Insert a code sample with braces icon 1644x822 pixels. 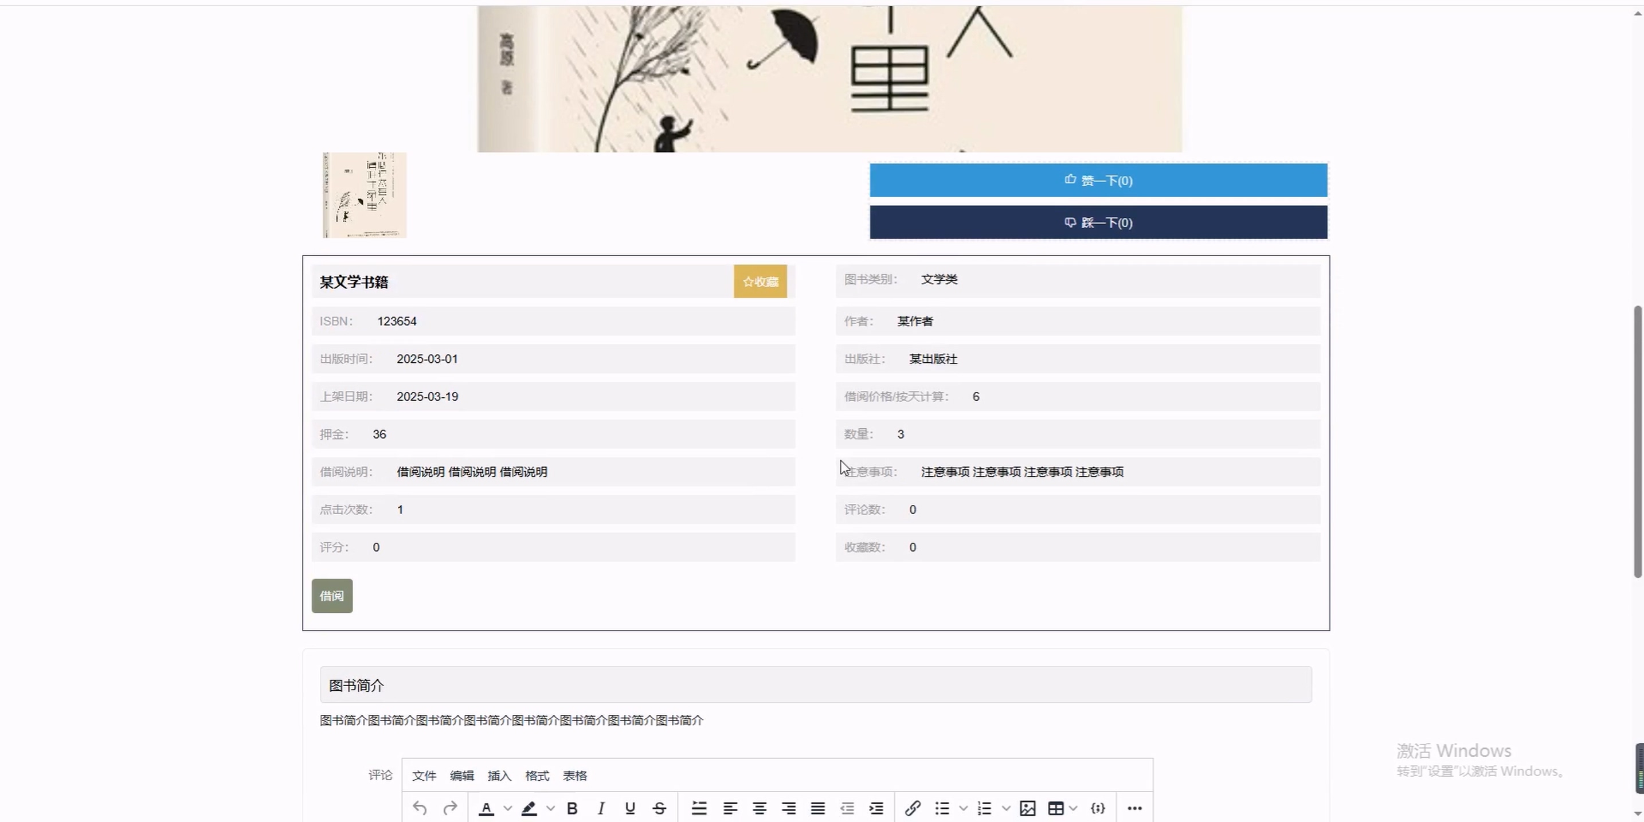[1098, 809]
